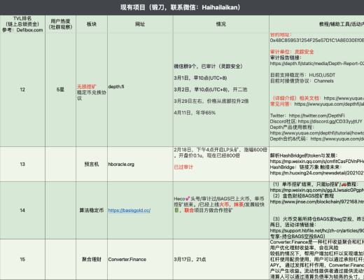This screenshot has height=280, width=364.
Task: Select the line "(2) 金色财经BAGS挖矿教程"
Action: pyautogui.click(x=303, y=196)
